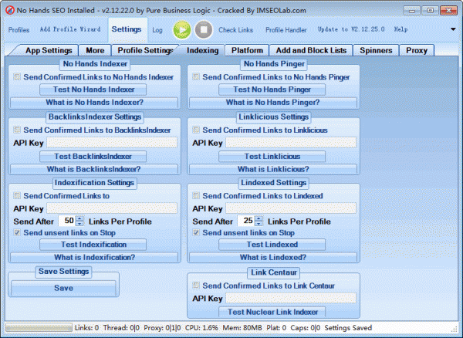Click What is No Hands Indexer?
The width and height of the screenshot is (463, 338).
point(94,103)
